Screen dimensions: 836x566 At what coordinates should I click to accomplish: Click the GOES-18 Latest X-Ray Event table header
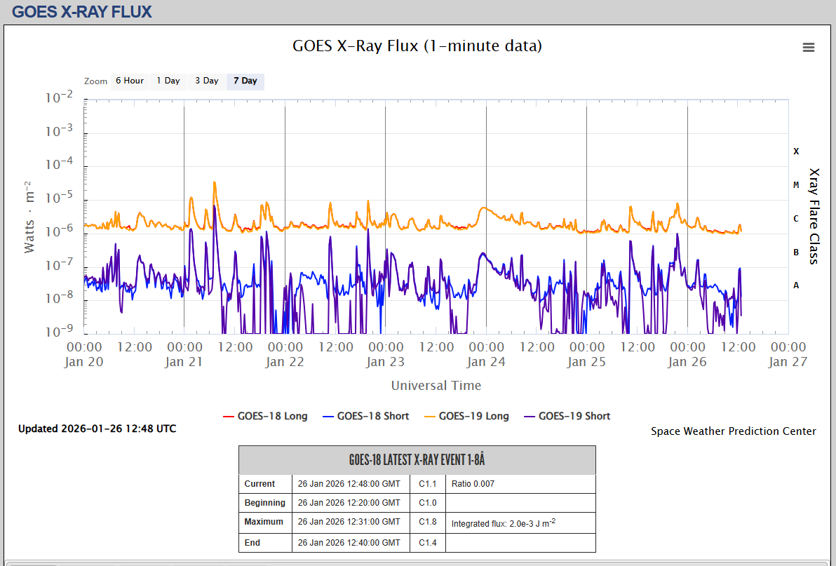click(x=417, y=460)
